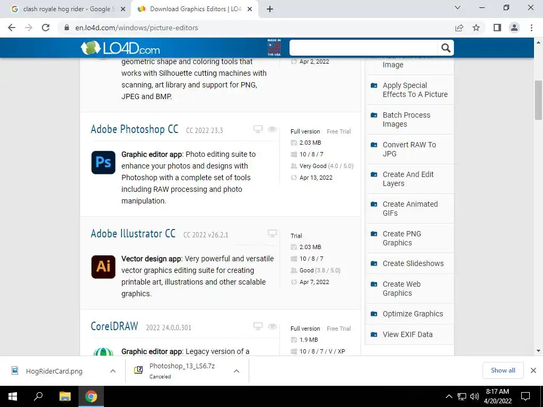Click the Illustrator Ai app icon
Viewport: 543px width, 407px height.
103,267
